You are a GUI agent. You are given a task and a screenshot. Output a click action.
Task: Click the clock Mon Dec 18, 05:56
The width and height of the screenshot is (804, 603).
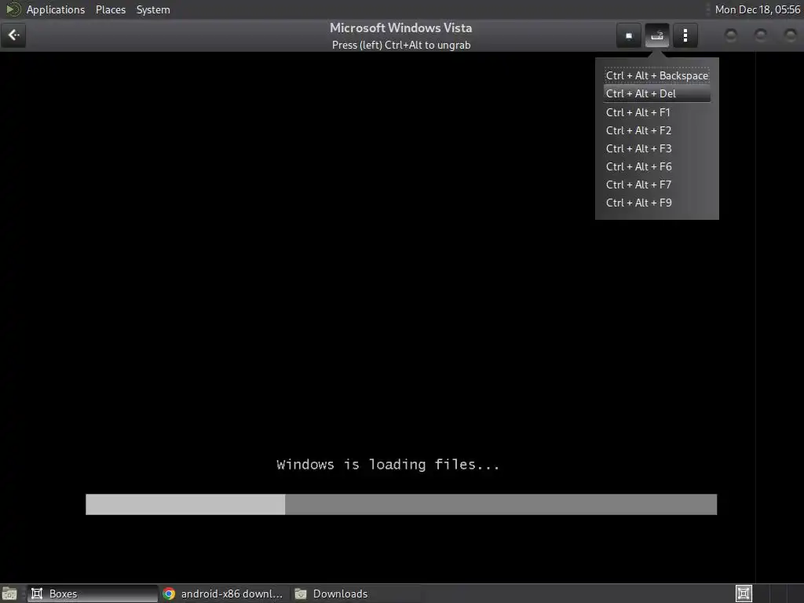pos(758,9)
